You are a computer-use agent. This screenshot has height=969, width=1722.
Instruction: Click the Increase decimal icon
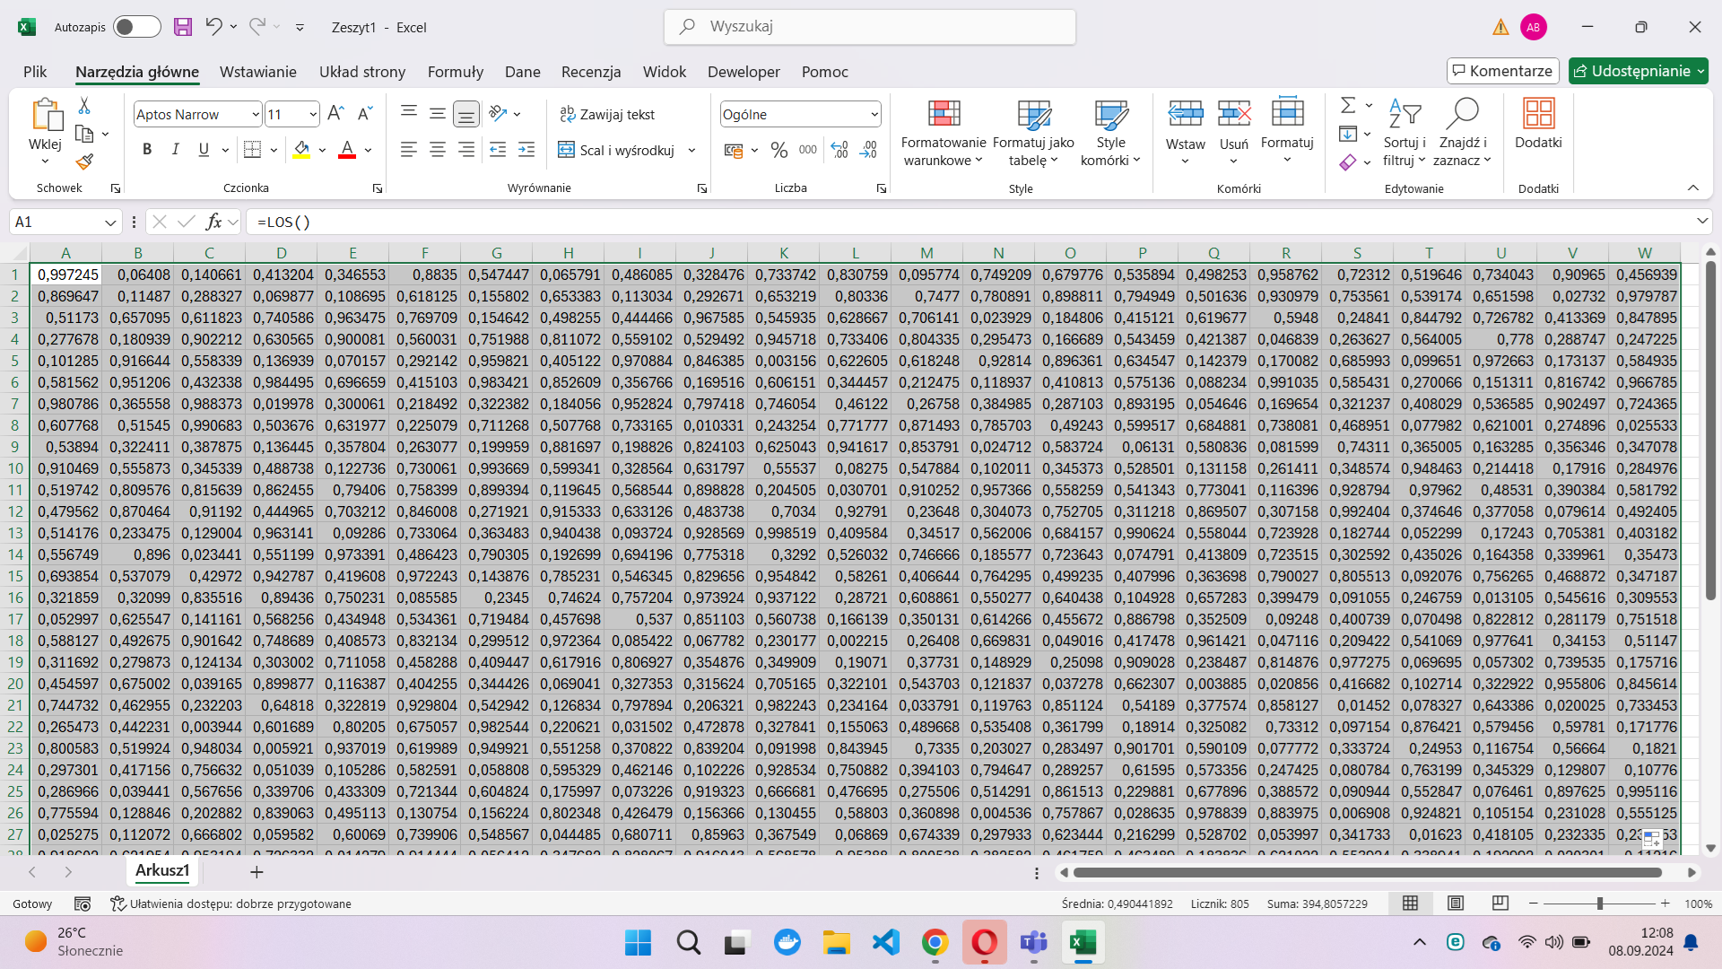pos(839,151)
